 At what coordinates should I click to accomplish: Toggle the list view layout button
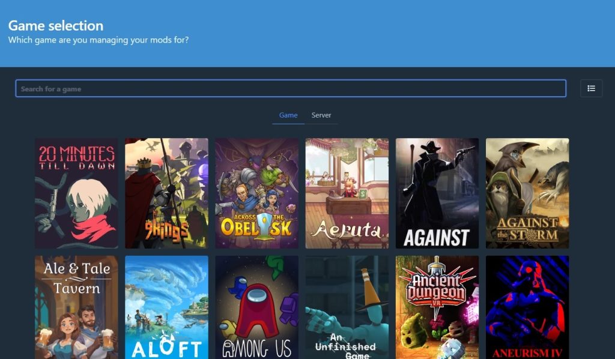coord(591,88)
